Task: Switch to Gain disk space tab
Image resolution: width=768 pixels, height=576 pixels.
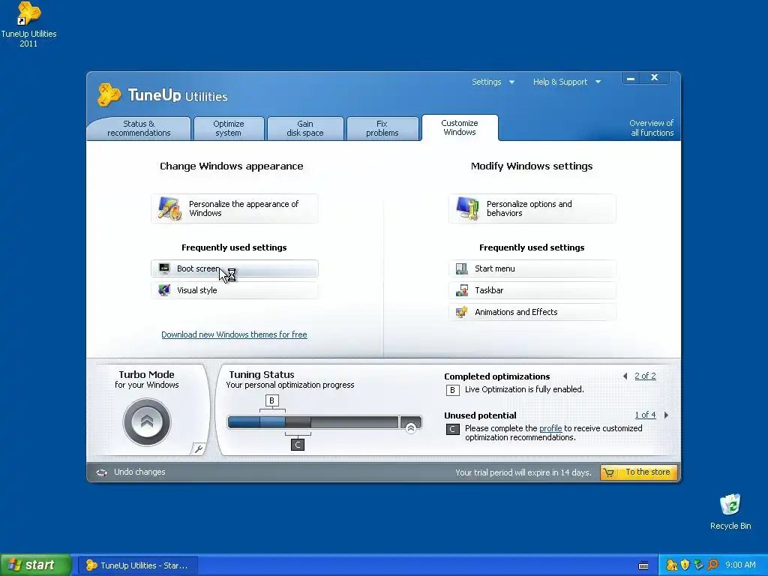Action: [305, 128]
